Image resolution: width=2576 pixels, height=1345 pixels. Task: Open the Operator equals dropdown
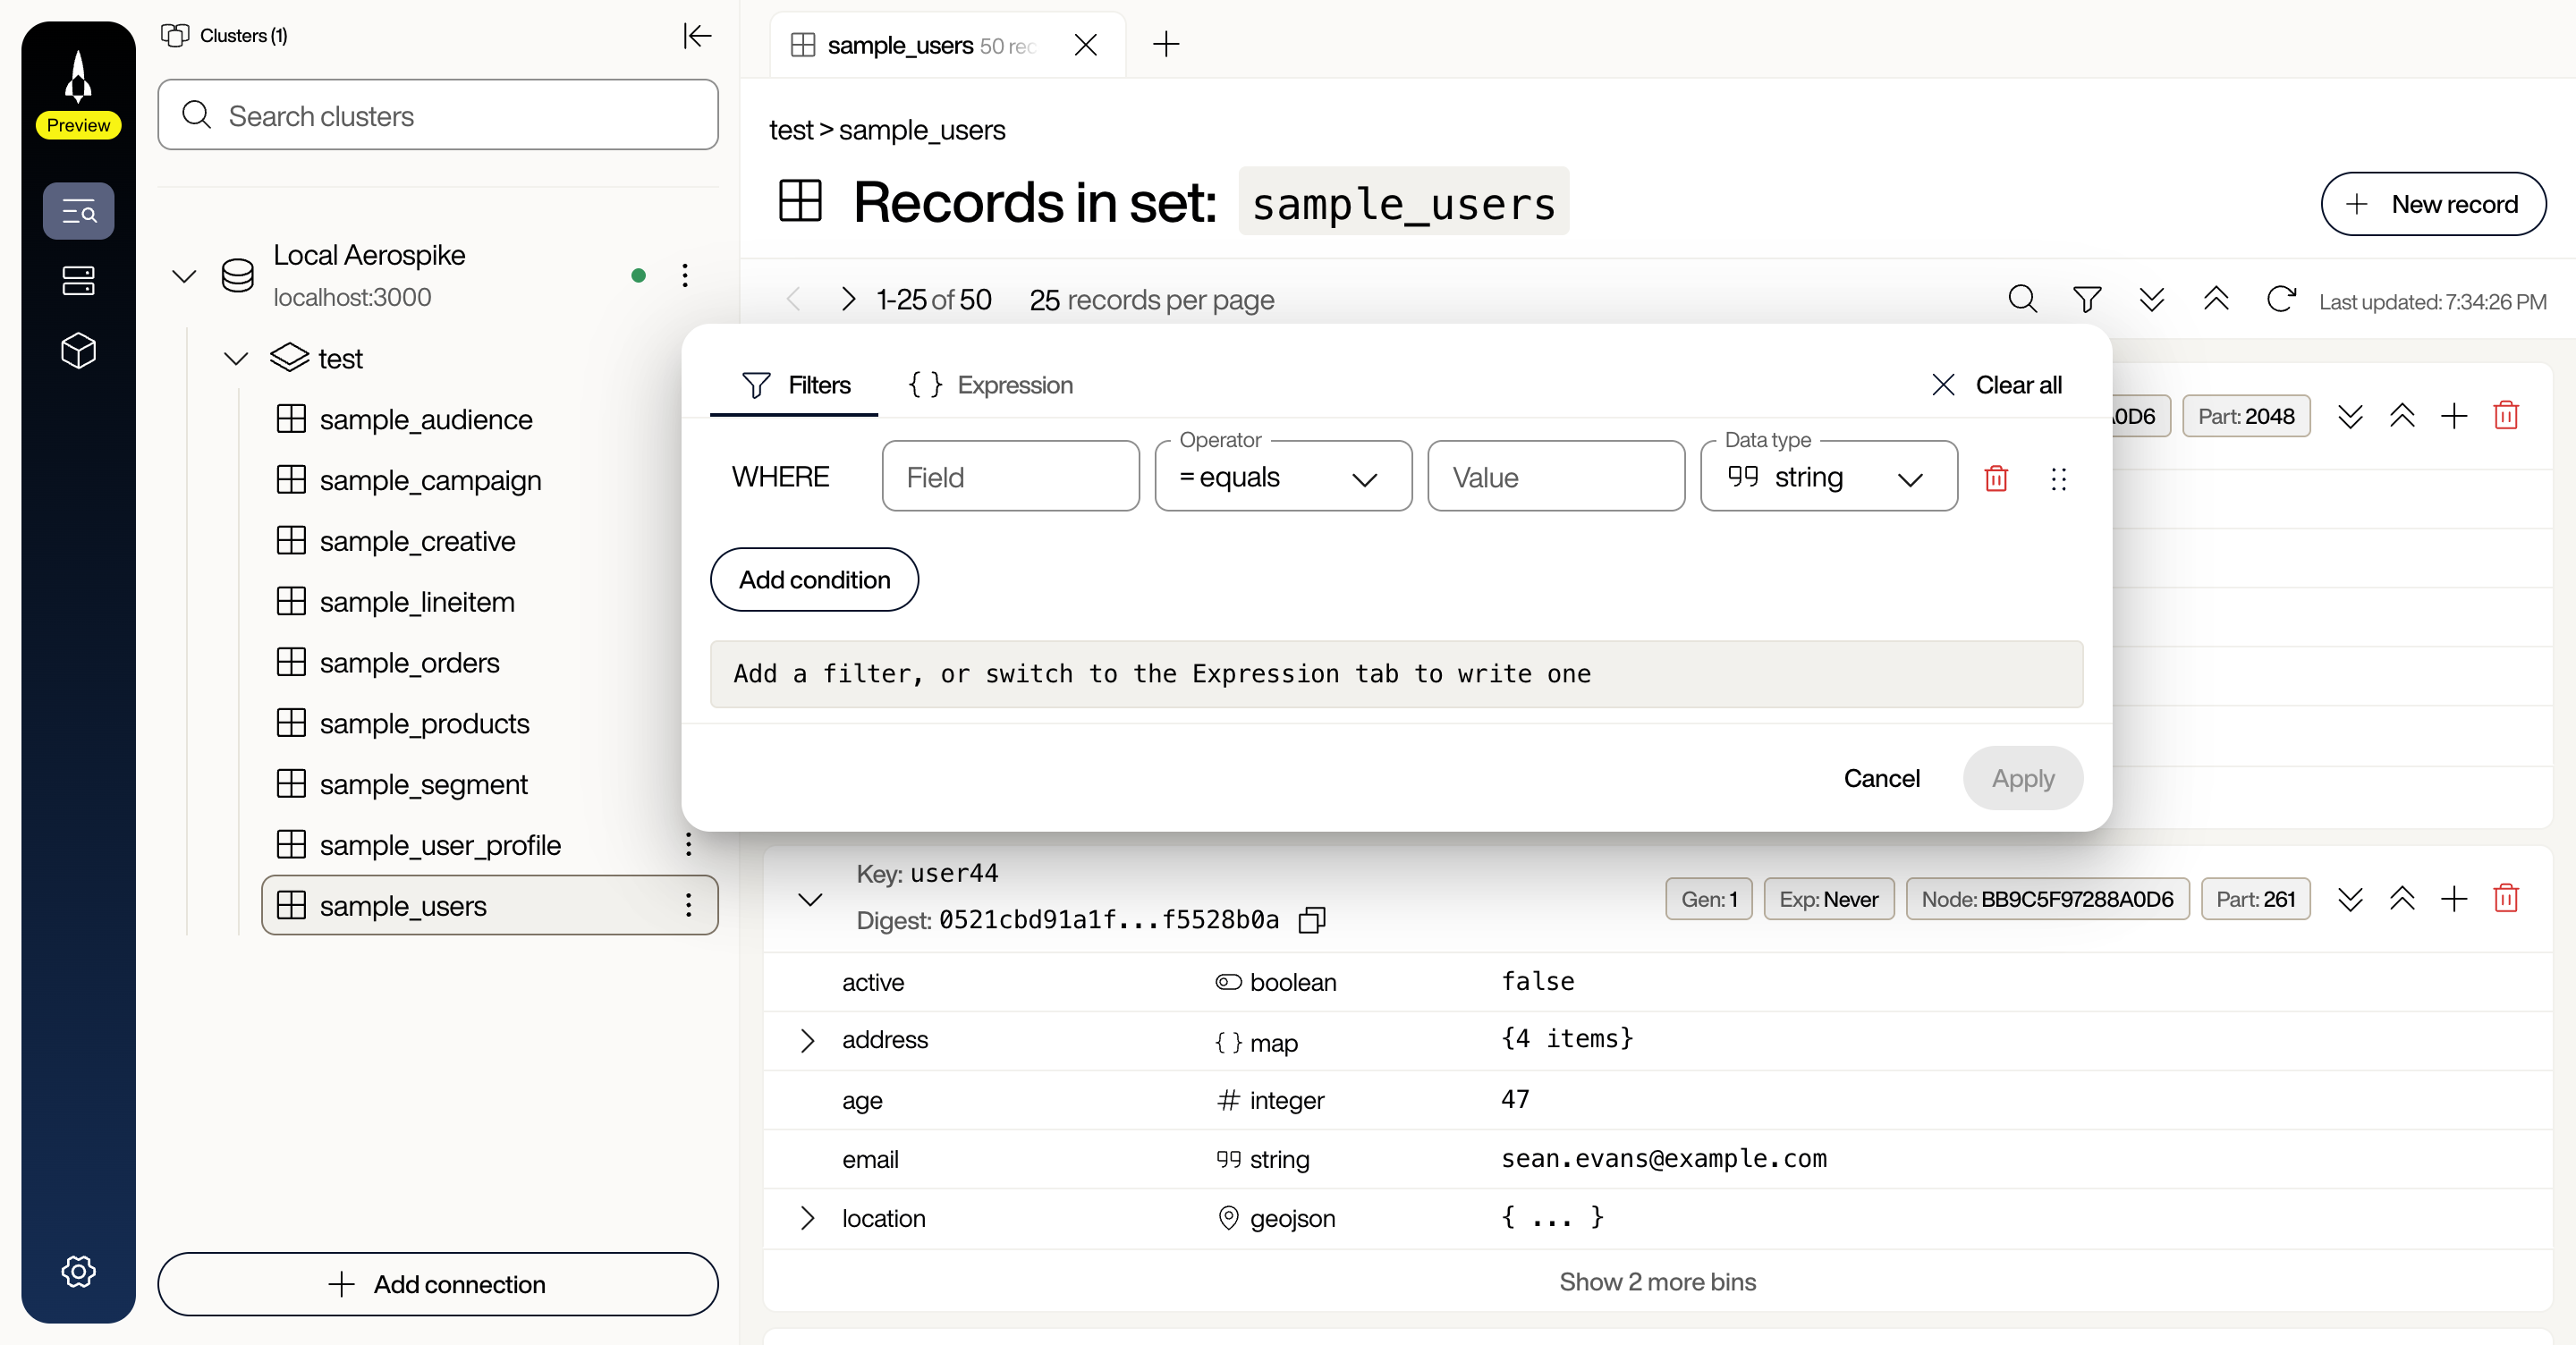1283,477
